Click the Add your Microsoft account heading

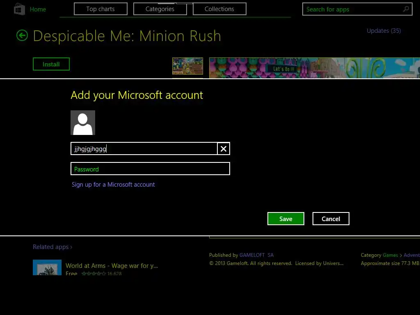click(137, 95)
